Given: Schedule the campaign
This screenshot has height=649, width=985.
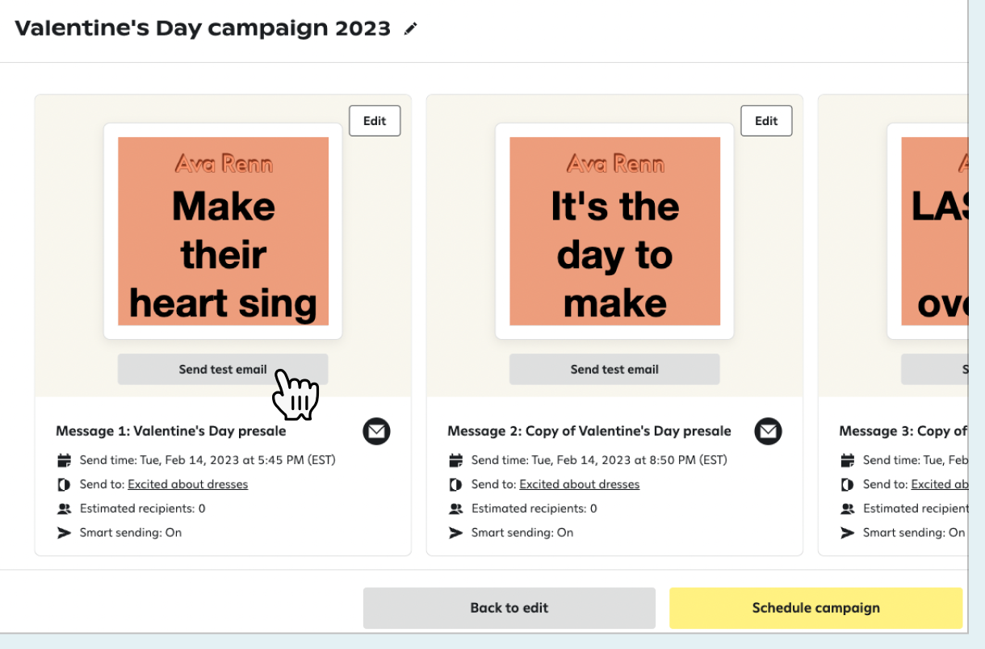Looking at the screenshot, I should (815, 608).
